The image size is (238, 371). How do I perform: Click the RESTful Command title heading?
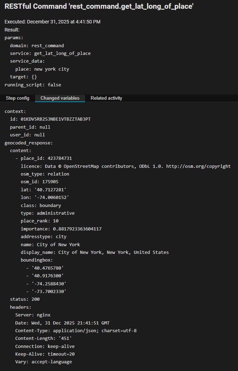pyautogui.click(x=99, y=7)
